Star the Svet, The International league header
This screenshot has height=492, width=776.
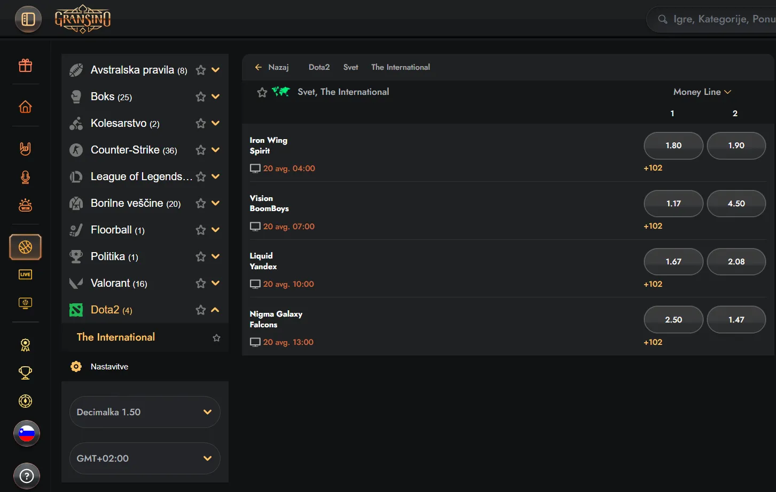262,92
